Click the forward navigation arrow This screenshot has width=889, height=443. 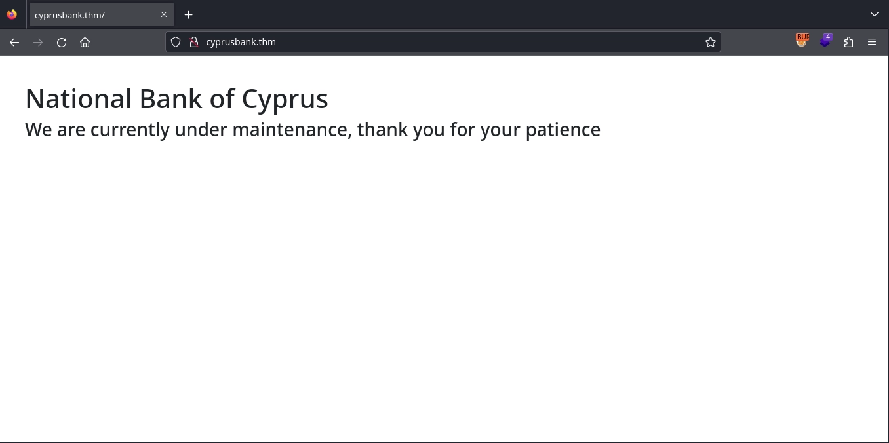pyautogui.click(x=38, y=42)
